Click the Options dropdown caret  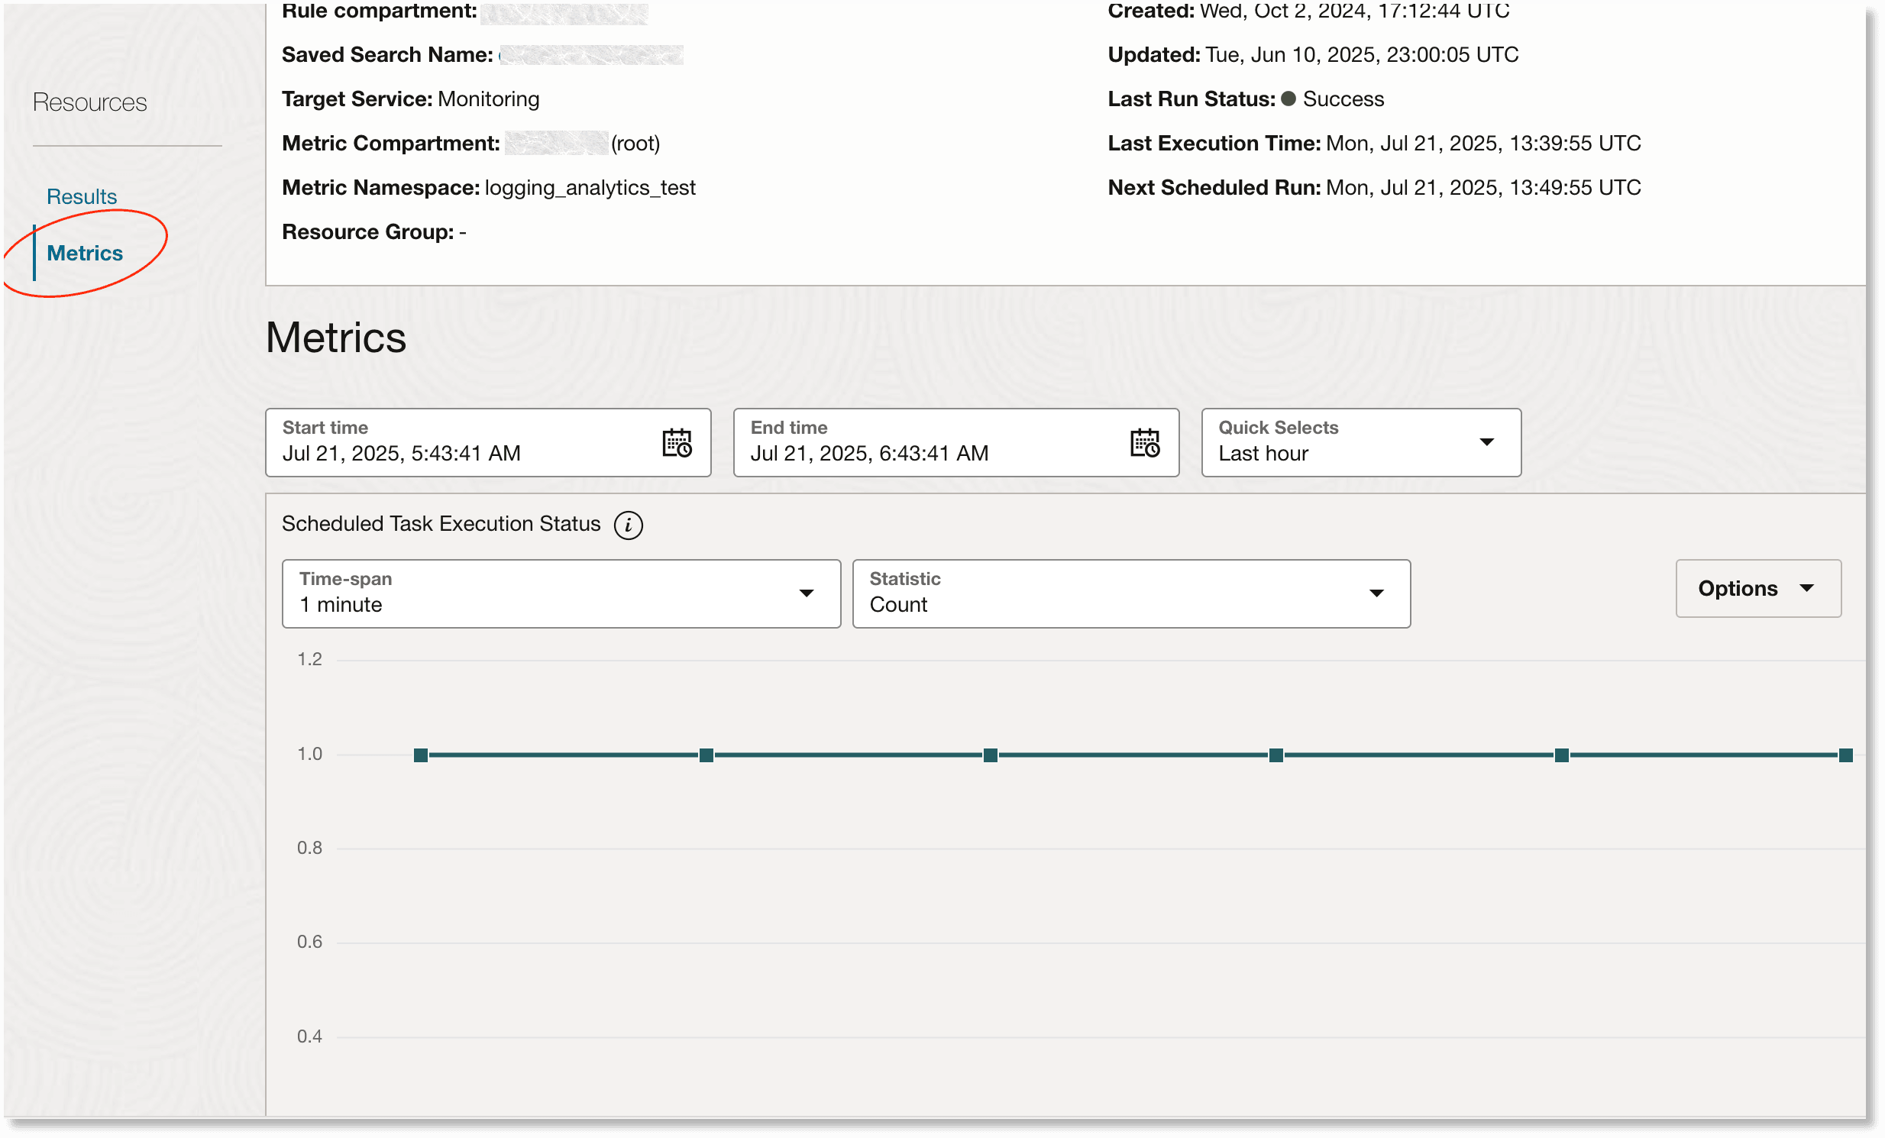pyautogui.click(x=1808, y=588)
